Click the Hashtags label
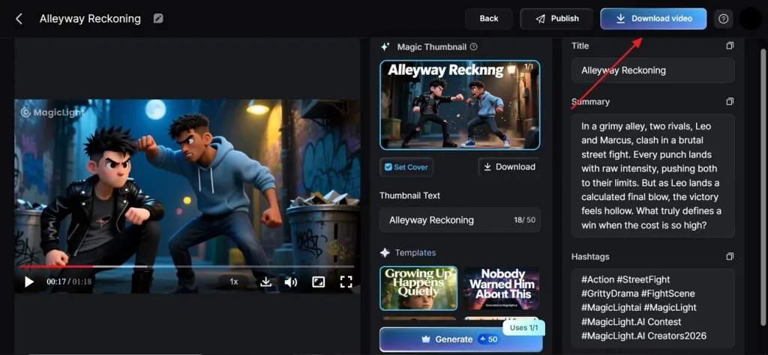Image resolution: width=768 pixels, height=355 pixels. click(590, 257)
